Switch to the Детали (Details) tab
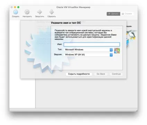The image size is (147, 125). click(113, 14)
